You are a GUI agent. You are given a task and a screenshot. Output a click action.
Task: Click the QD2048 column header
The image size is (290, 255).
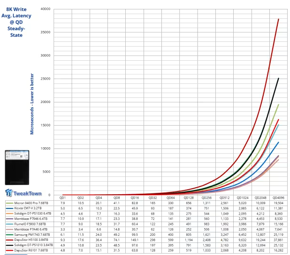[x=260, y=198]
